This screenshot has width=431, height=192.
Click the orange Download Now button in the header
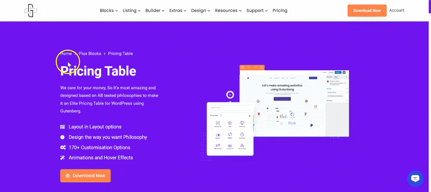click(367, 10)
